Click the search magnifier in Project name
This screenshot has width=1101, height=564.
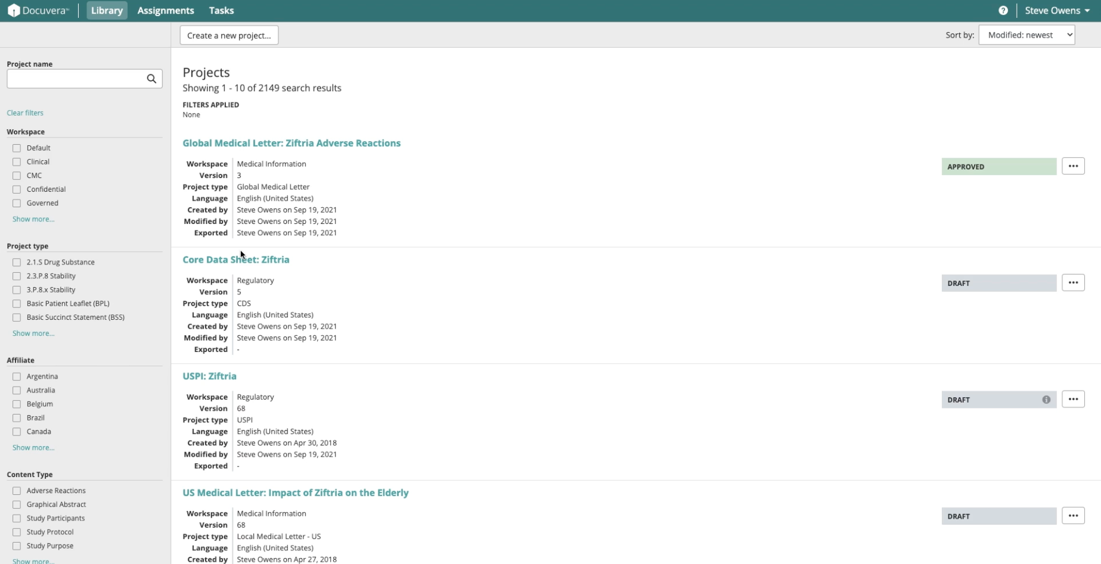(x=151, y=79)
